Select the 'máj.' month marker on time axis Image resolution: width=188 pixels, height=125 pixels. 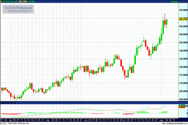point(47,119)
